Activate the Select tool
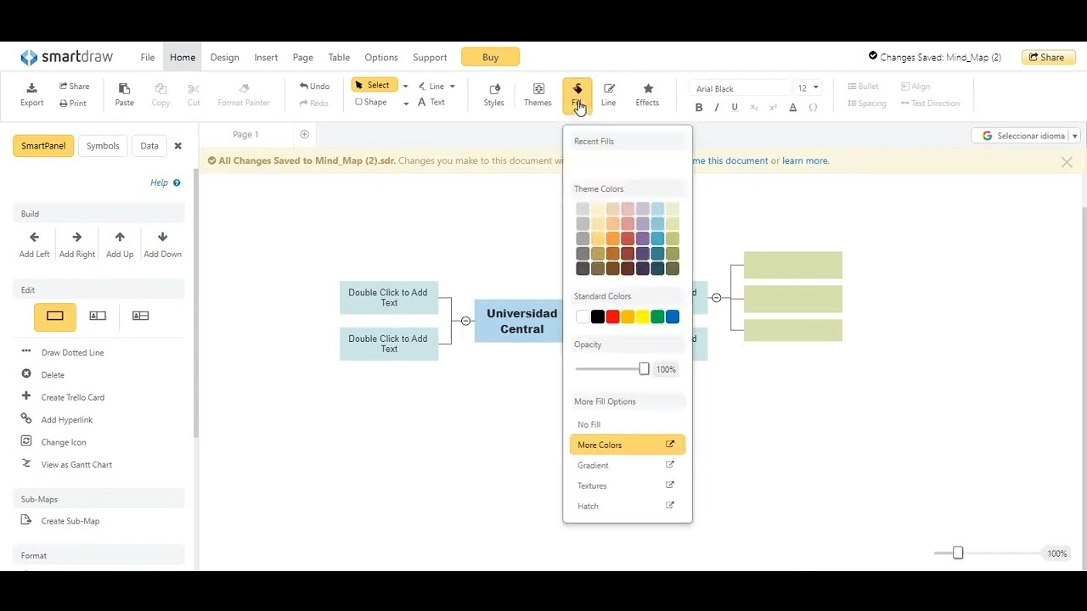 coord(374,86)
